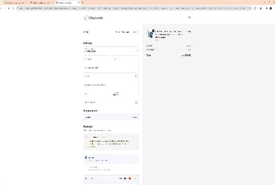The width and height of the screenshot is (275, 185).
Task: Select the third payment radio option
Action: tap(86, 168)
